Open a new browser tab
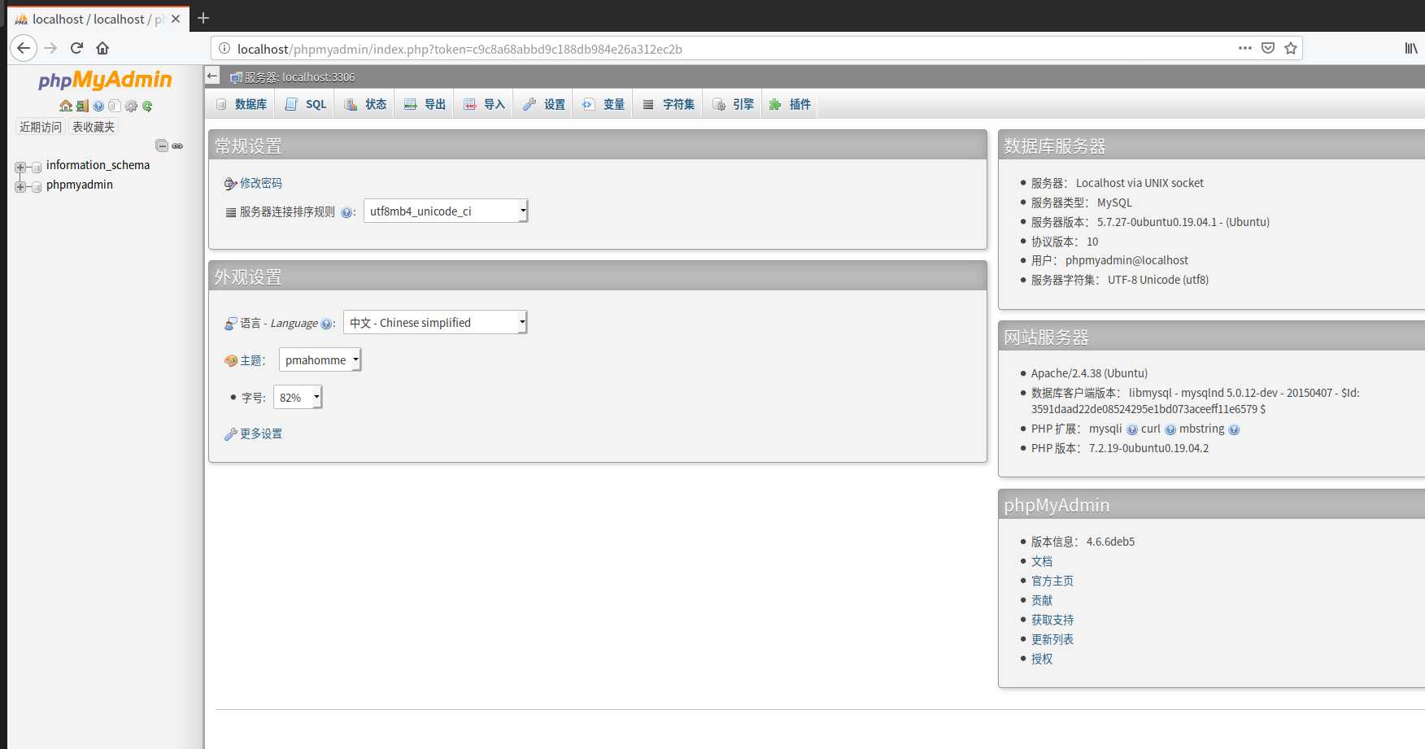 [203, 18]
